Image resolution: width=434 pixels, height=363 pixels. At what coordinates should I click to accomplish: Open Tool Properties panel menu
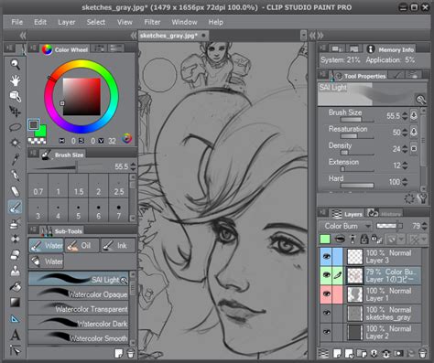click(322, 74)
